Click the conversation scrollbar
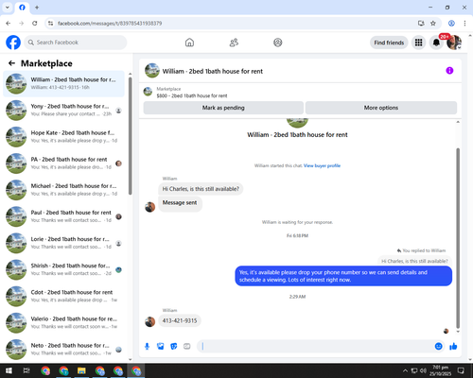 [458, 238]
